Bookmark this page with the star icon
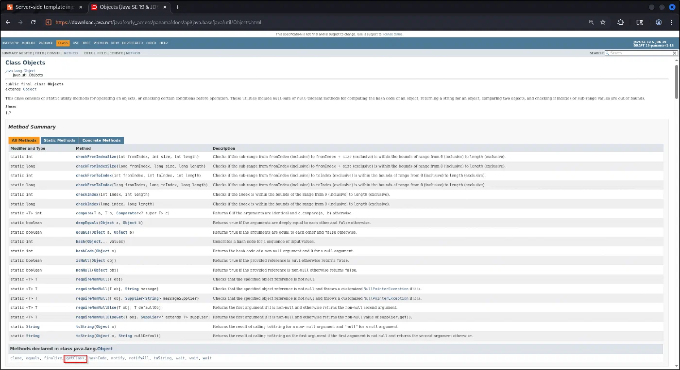This screenshot has height=370, width=680. 603,22
